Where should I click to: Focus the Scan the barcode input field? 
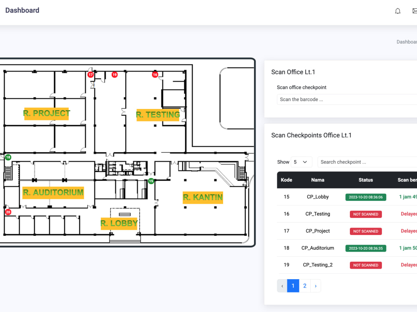[x=347, y=99]
